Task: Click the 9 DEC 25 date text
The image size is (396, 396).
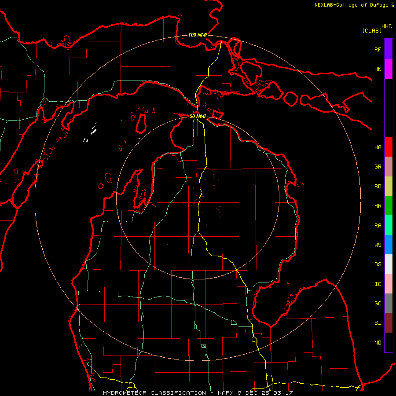Action: click(254, 393)
